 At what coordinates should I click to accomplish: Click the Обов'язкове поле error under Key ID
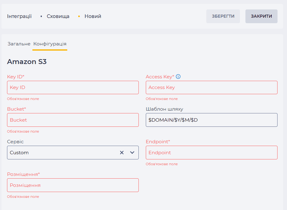pyautogui.click(x=23, y=99)
